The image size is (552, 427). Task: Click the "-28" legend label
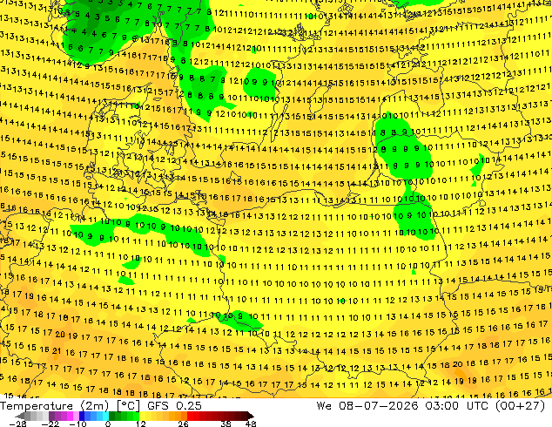[17, 424]
